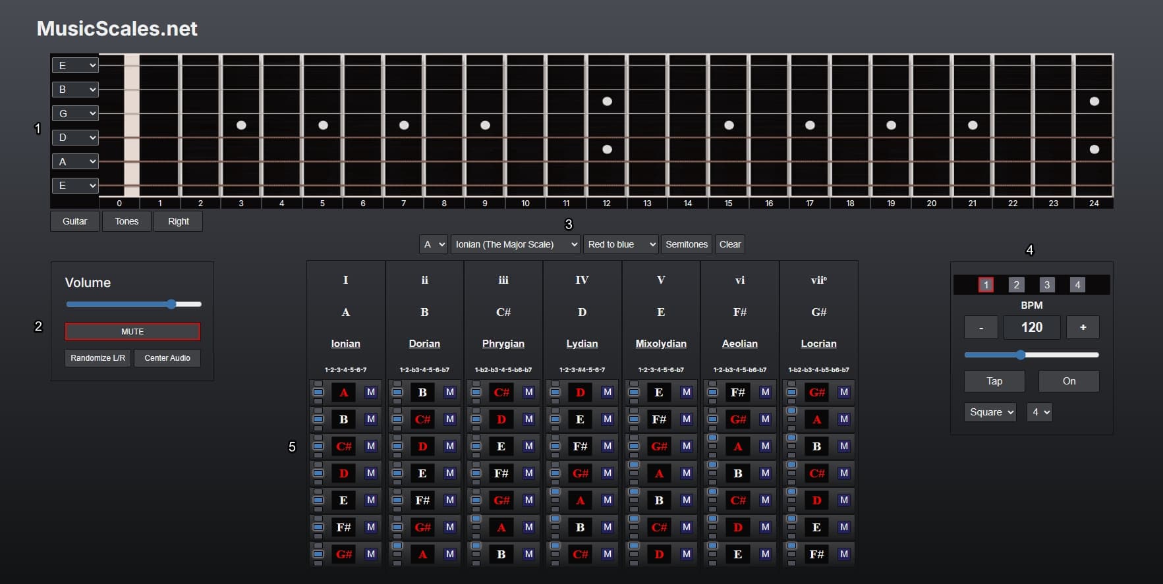Open the Ionian (The Major Scale) dropdown
This screenshot has height=584, width=1163.
click(515, 244)
